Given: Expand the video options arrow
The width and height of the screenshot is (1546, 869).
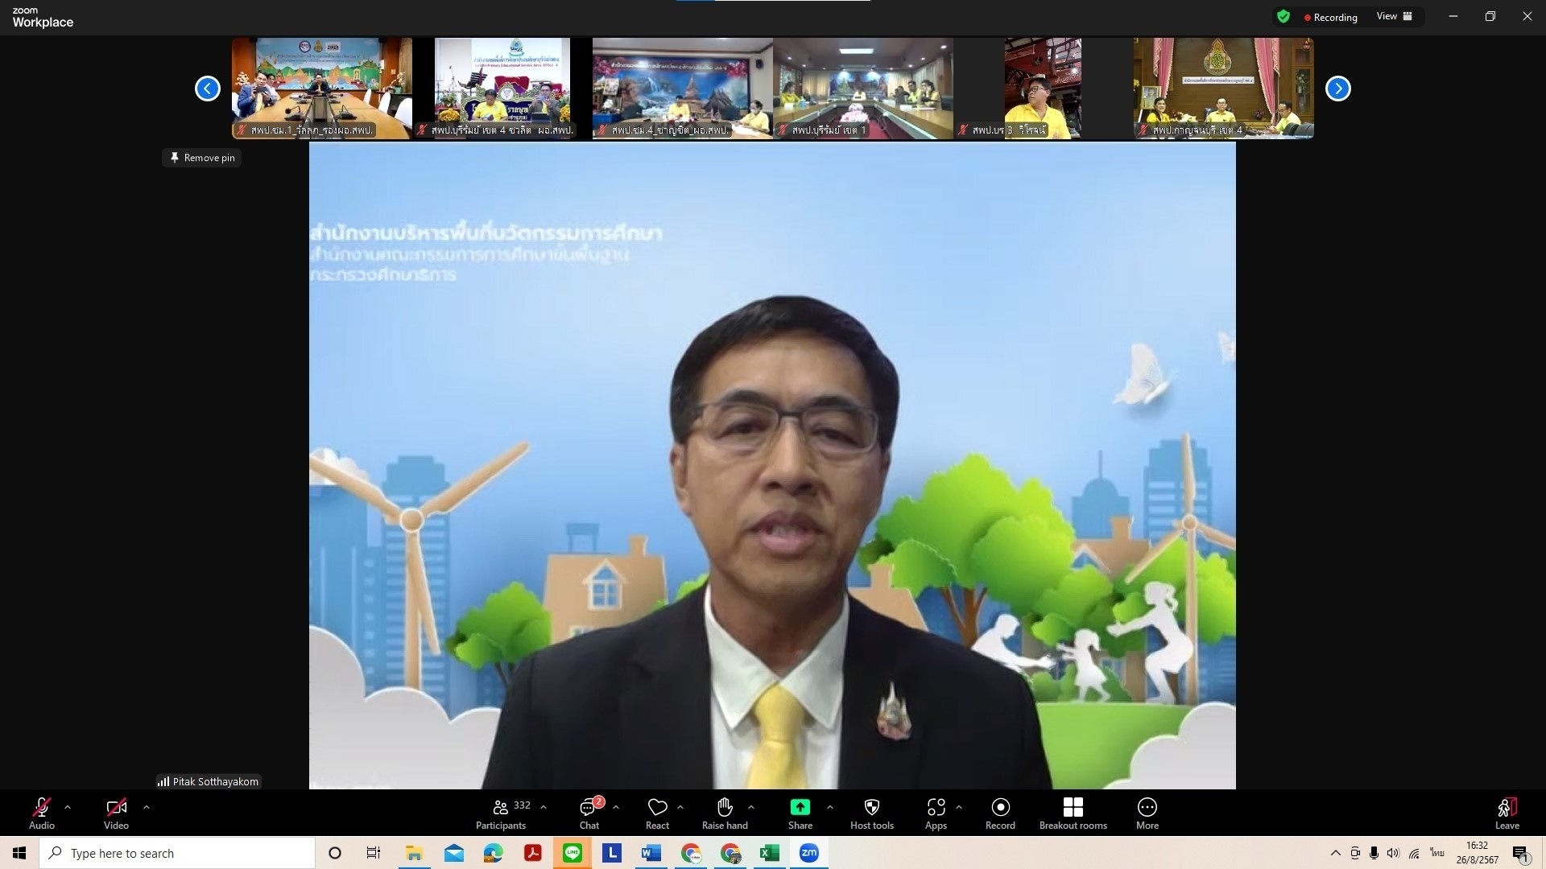Looking at the screenshot, I should [147, 806].
